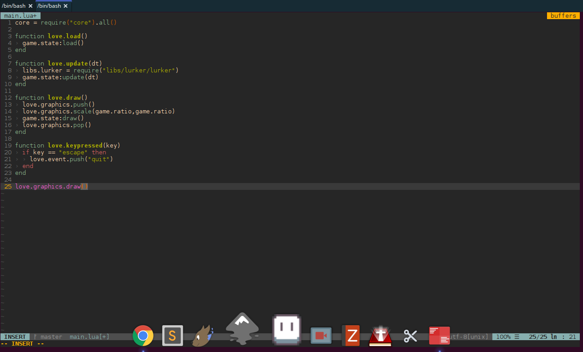Click the "end" keyword on line 22
This screenshot has height=352, width=583.
click(x=28, y=166)
